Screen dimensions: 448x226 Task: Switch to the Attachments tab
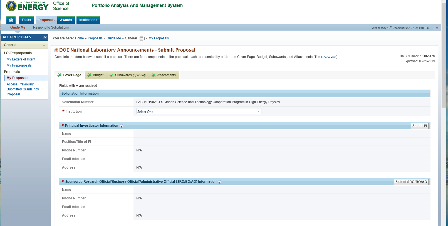pyautogui.click(x=164, y=75)
